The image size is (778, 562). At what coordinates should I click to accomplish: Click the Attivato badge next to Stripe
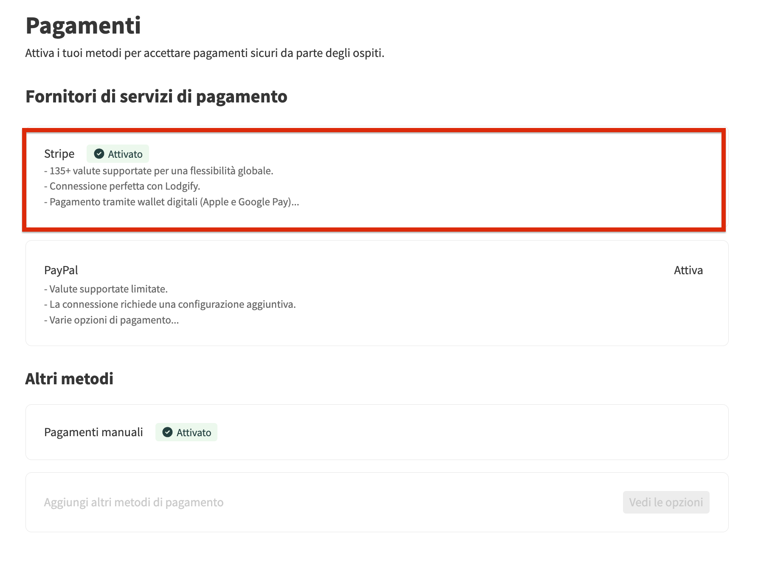point(118,154)
